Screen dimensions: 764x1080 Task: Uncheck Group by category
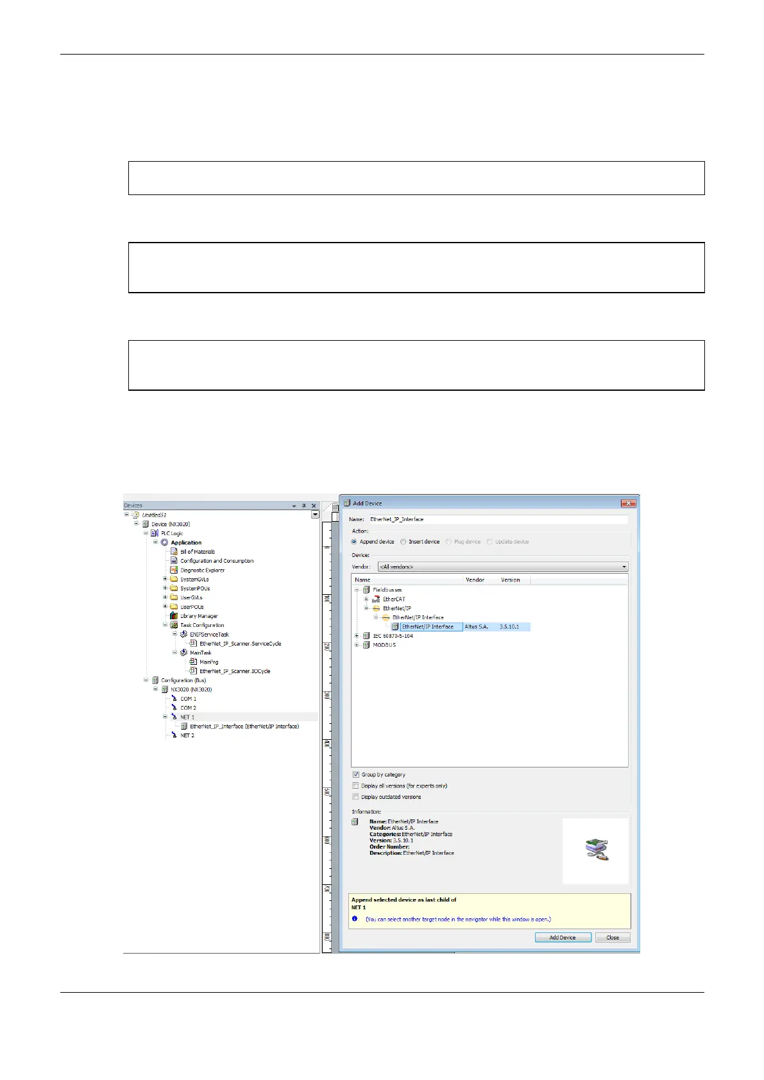pos(356,775)
